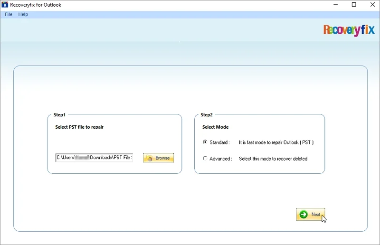Click 'Select this mode to recover deleted' text
380x245 pixels.
(x=273, y=159)
